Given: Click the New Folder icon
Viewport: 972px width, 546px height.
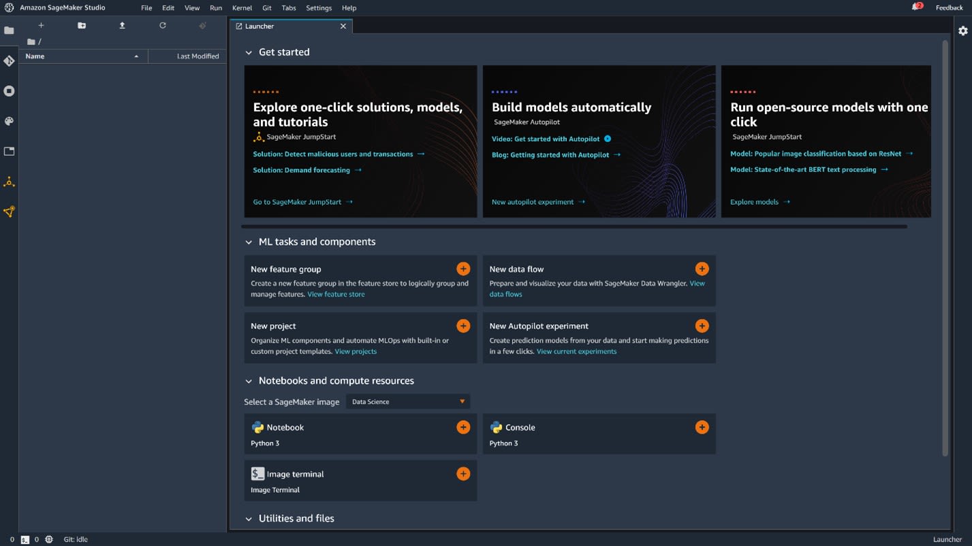Looking at the screenshot, I should 82,25.
